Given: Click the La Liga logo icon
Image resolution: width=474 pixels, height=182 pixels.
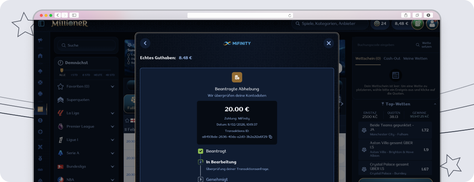Looking at the screenshot, I should pyautogui.click(x=60, y=113).
